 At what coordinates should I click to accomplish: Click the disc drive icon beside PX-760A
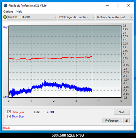(x=5, y=17)
